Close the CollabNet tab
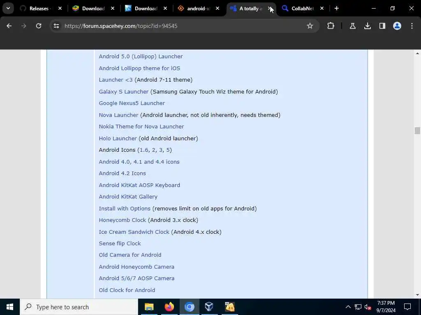This screenshot has width=421, height=315. [x=322, y=9]
